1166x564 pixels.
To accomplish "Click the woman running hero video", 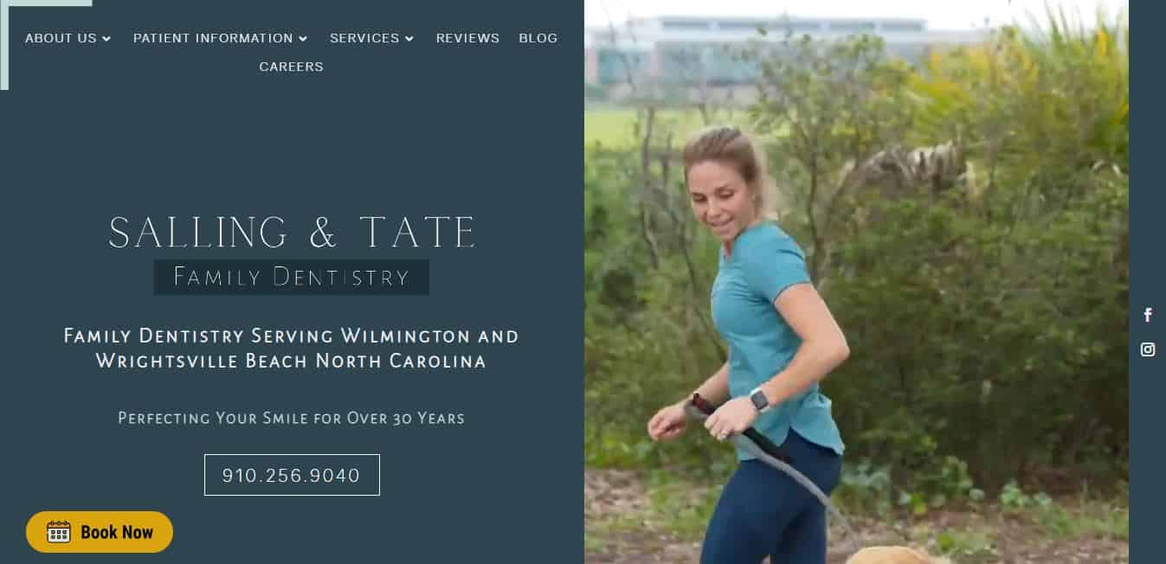I will (x=856, y=282).
